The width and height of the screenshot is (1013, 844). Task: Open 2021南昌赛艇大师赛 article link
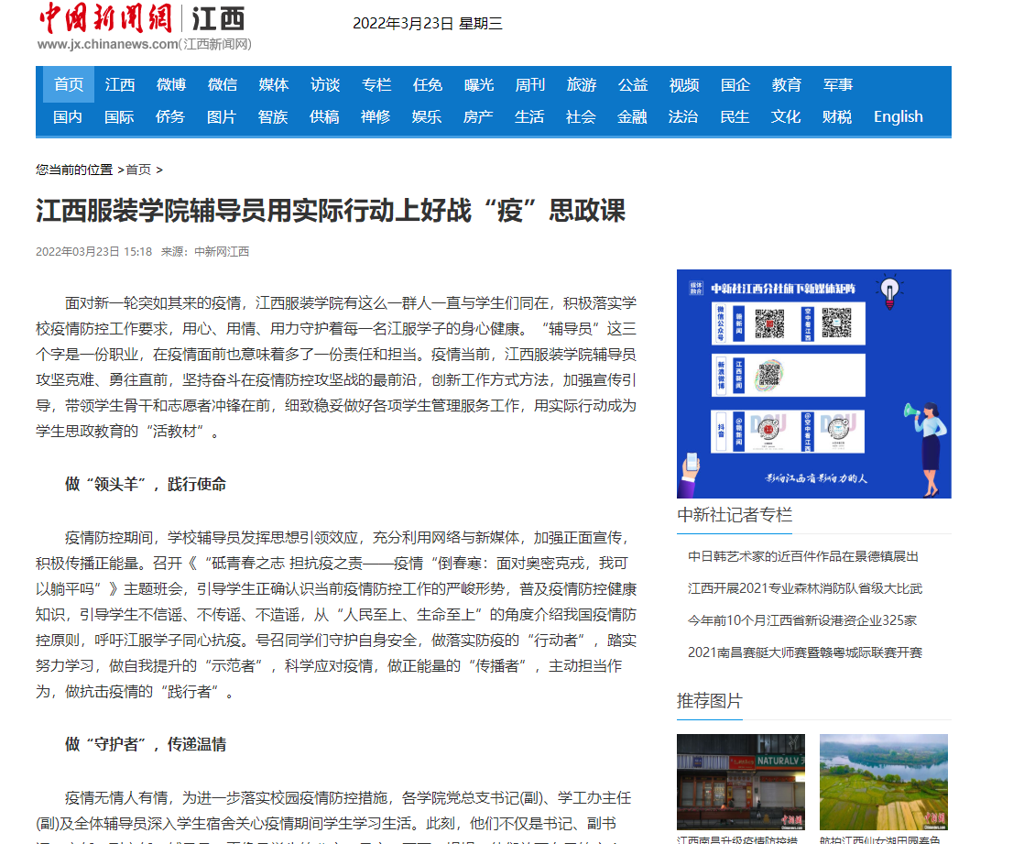pos(805,652)
